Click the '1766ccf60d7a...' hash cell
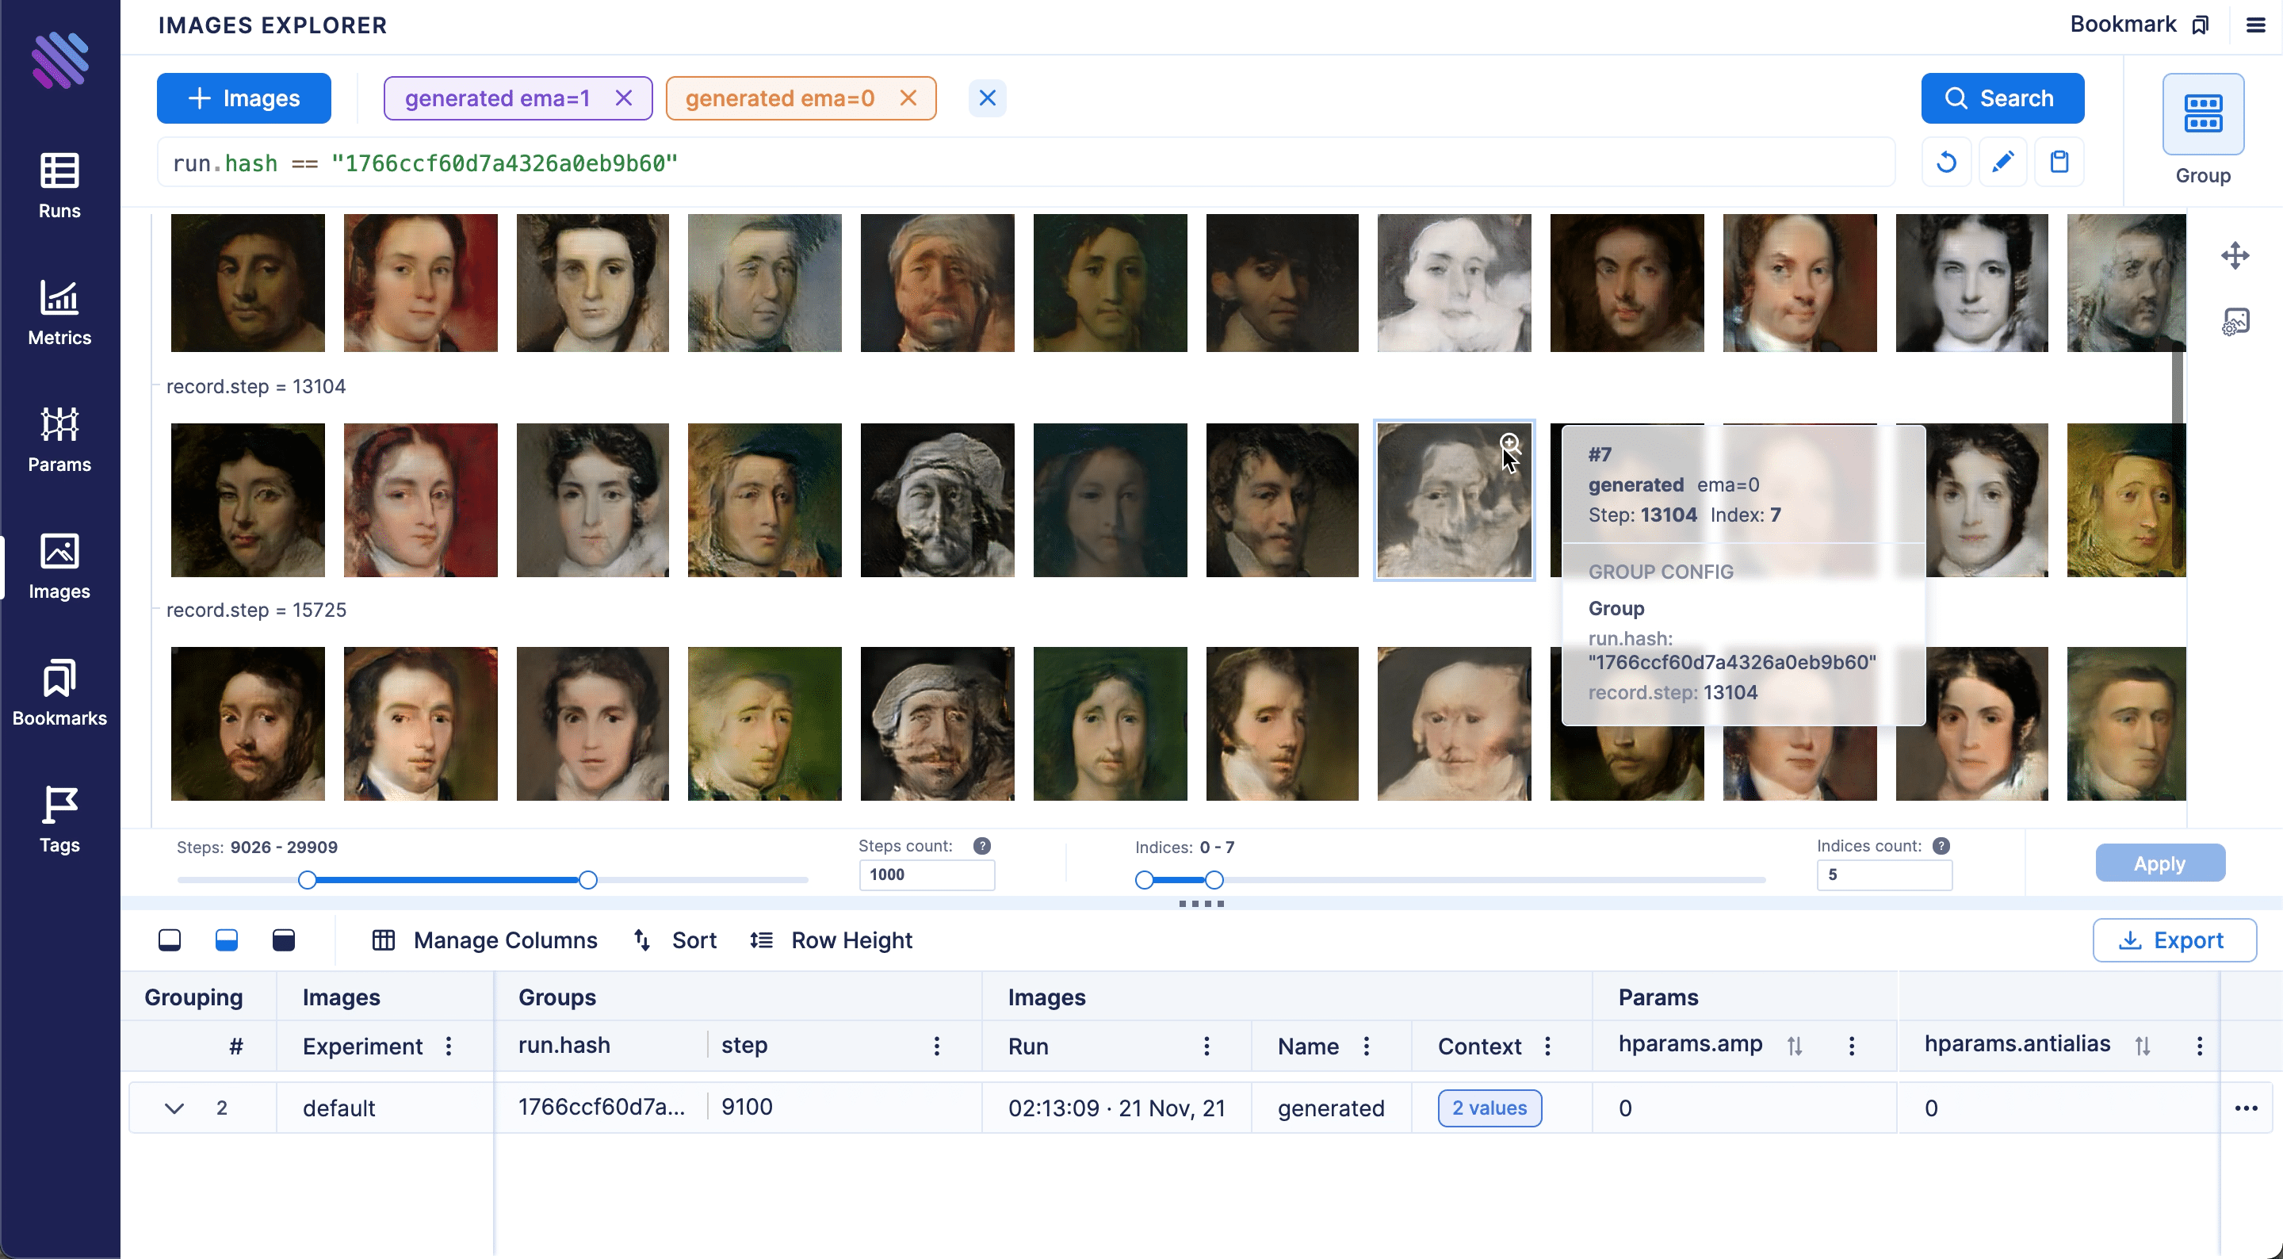 602,1108
